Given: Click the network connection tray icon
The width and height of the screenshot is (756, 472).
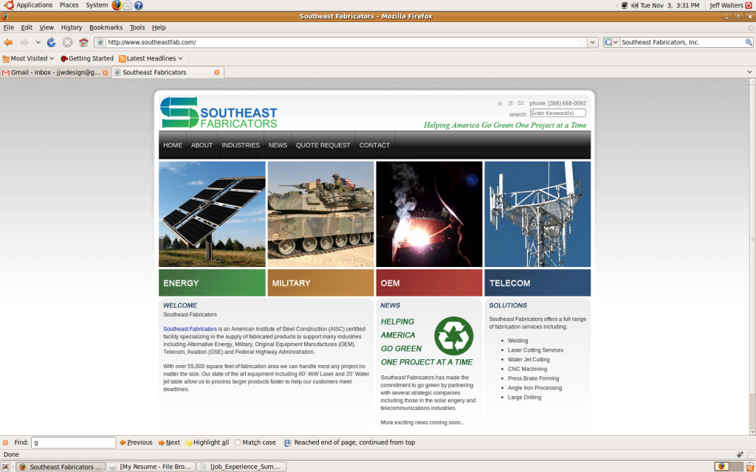Looking at the screenshot, I should click(625, 5).
